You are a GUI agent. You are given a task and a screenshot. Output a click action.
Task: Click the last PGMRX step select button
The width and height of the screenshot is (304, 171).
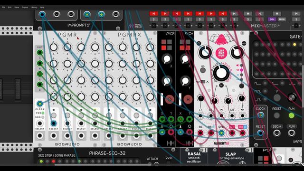(x=150, y=115)
